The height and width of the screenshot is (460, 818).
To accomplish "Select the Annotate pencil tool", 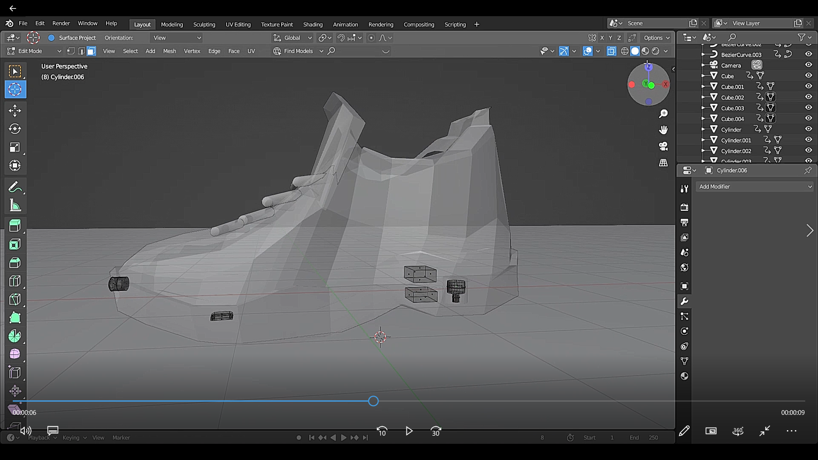I will (15, 187).
